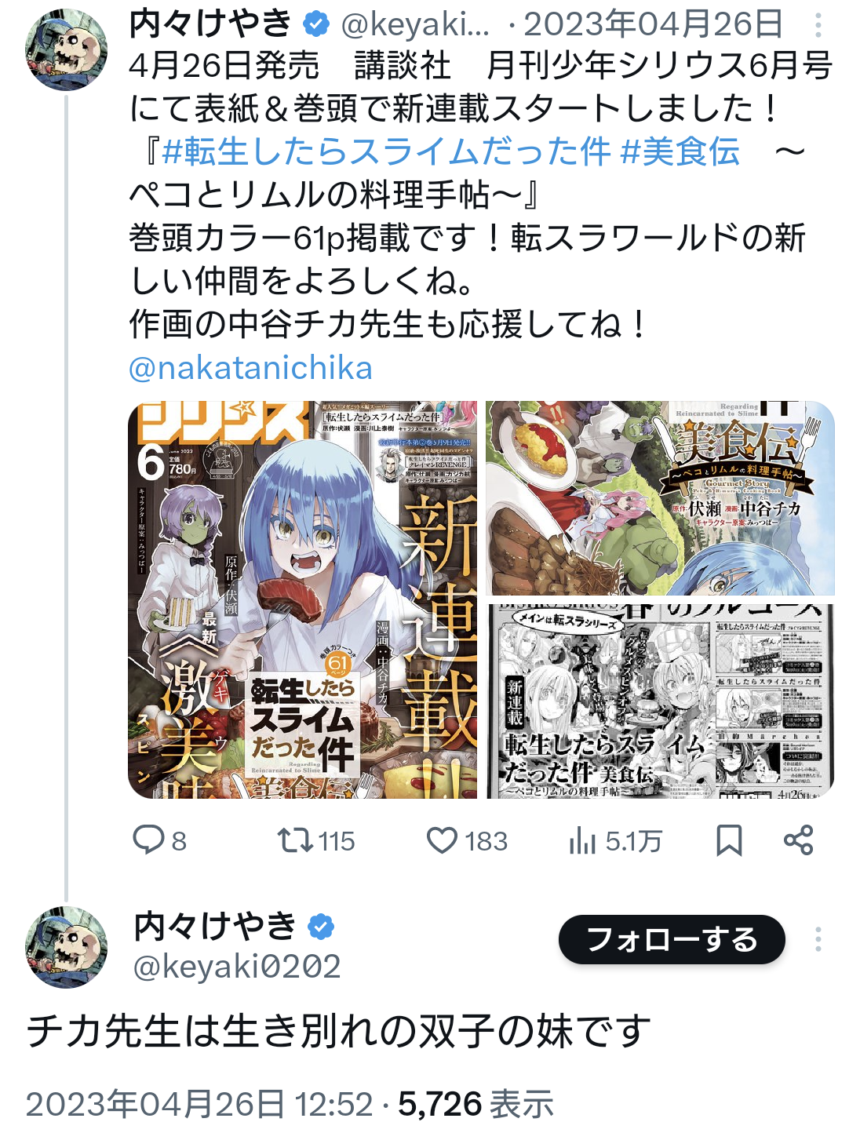Open three-dot menu on top tweet
860x1122 pixels.
(x=818, y=26)
